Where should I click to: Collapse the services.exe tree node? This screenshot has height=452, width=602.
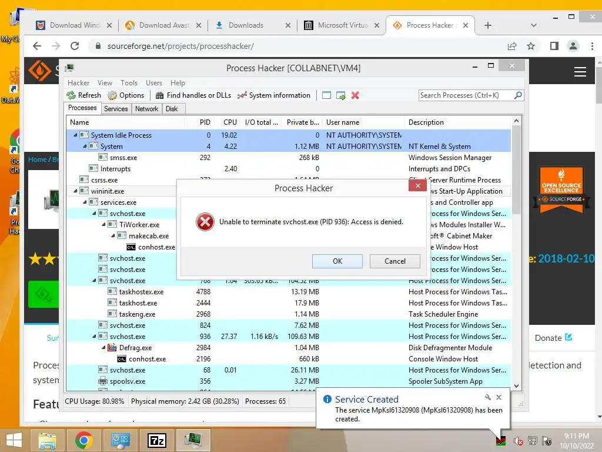(85, 202)
